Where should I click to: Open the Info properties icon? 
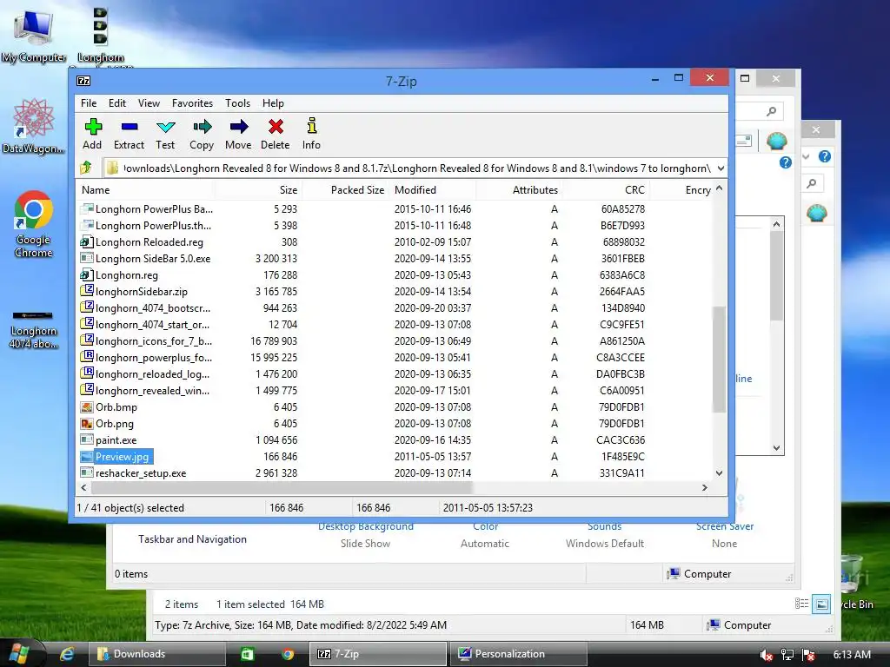click(x=311, y=125)
